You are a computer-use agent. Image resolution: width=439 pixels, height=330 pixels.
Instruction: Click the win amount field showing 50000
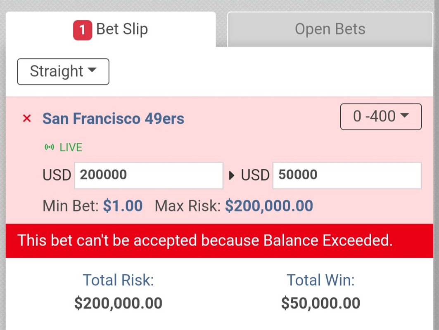[x=347, y=175]
